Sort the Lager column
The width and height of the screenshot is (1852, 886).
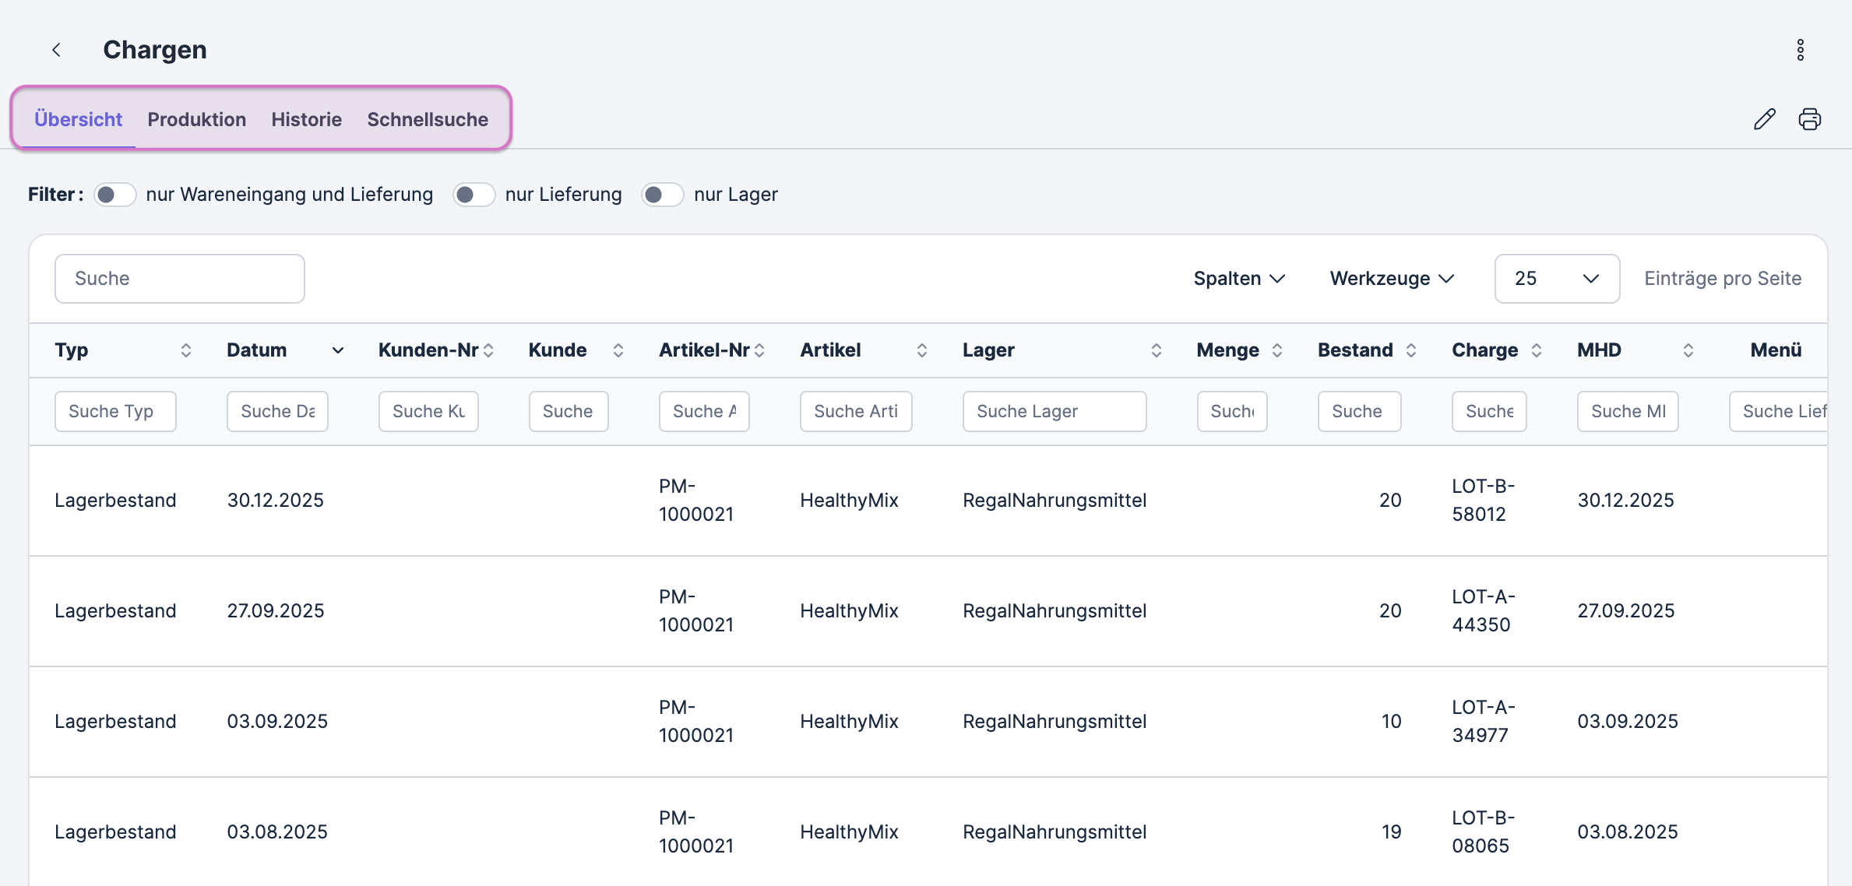pos(1156,350)
